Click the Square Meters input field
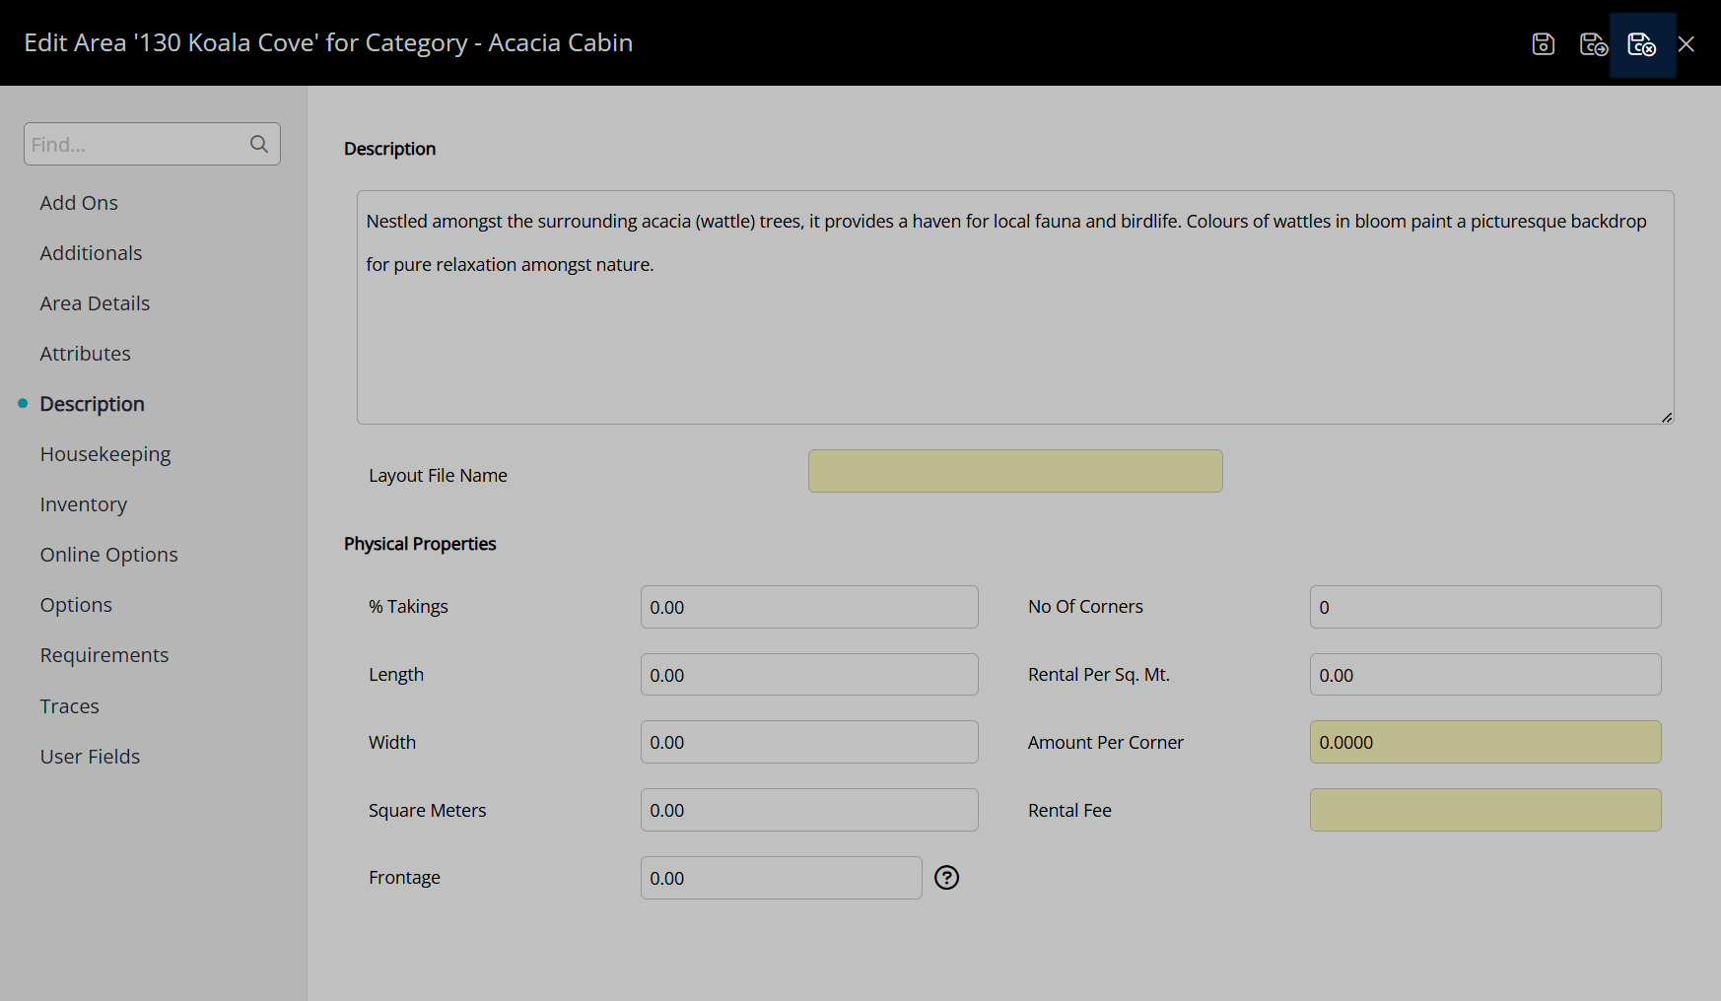Viewport: 1721px width, 1001px height. pyautogui.click(x=809, y=810)
